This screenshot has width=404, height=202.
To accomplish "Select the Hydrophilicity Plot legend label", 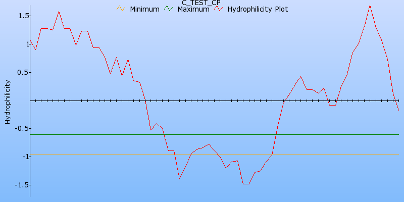I will pos(258,9).
